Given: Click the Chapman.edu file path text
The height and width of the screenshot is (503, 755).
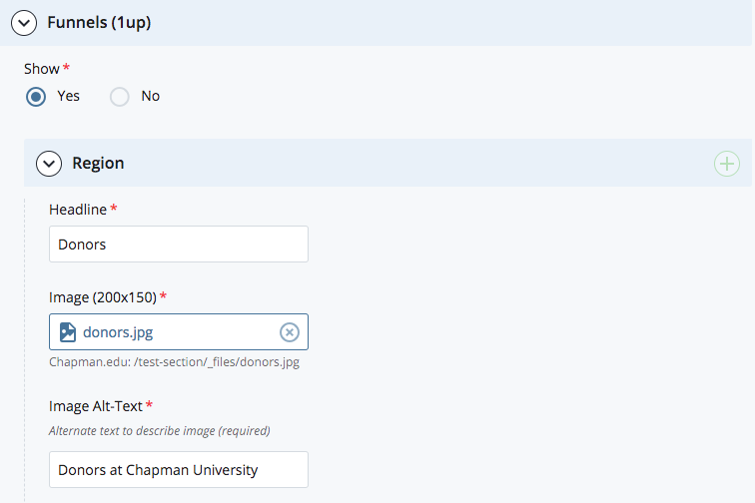Looking at the screenshot, I should tap(174, 362).
